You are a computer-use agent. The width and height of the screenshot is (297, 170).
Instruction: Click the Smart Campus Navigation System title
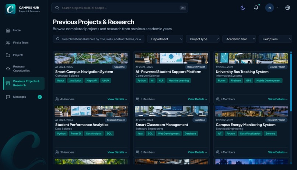pos(84,72)
